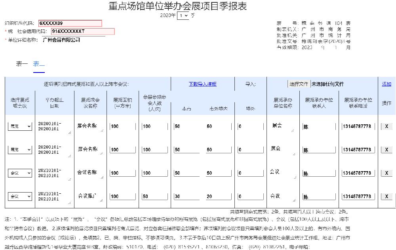Select 本市 field showing 30
396x250 pixels.
click(x=187, y=197)
